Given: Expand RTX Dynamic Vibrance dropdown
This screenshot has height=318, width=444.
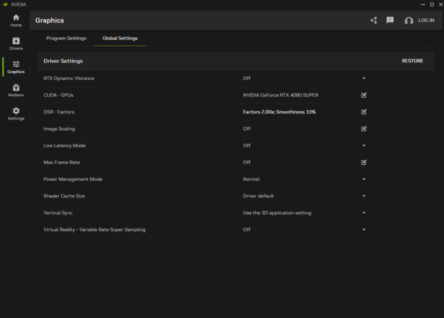Looking at the screenshot, I should point(364,78).
